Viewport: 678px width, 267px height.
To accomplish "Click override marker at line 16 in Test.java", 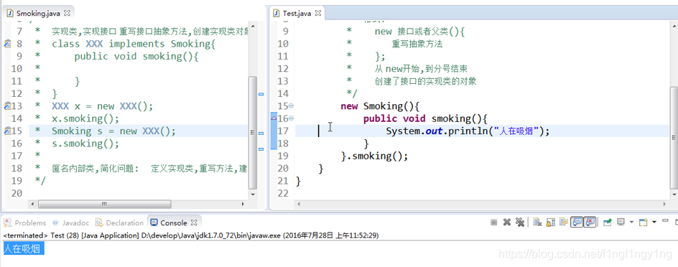I will click(x=274, y=118).
